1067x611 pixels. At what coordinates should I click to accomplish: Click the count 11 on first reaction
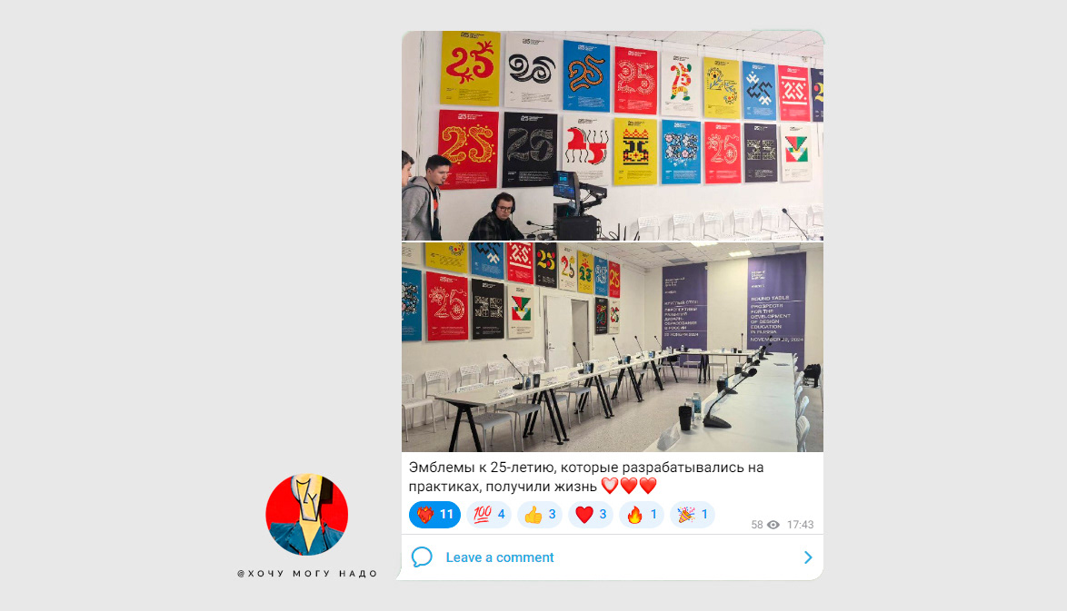(446, 515)
